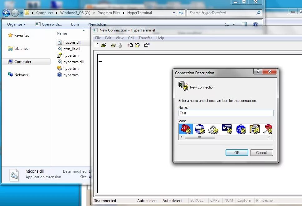Open the recent pages dropdown next to Forward
302x206 pixels.
pos(21,13)
